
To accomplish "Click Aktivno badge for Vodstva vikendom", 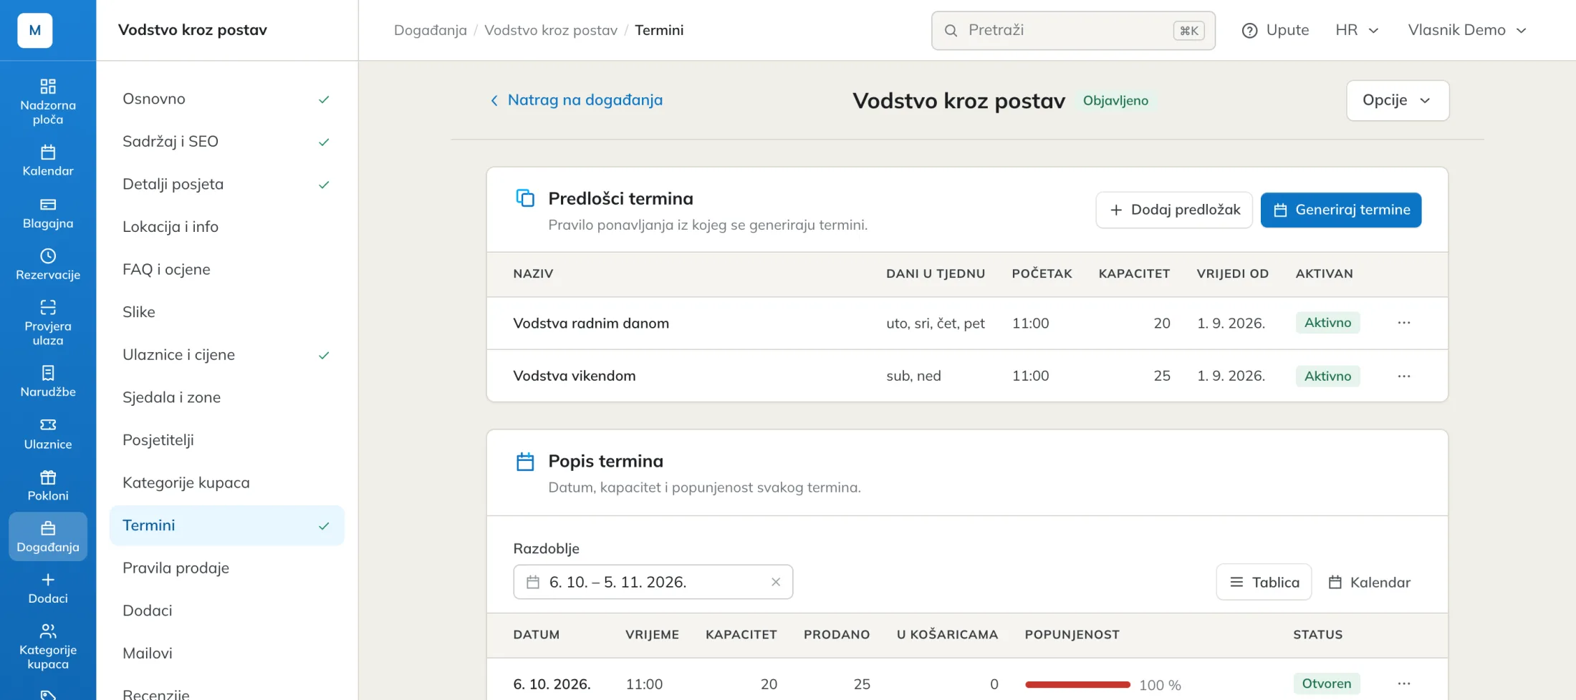I will point(1327,376).
